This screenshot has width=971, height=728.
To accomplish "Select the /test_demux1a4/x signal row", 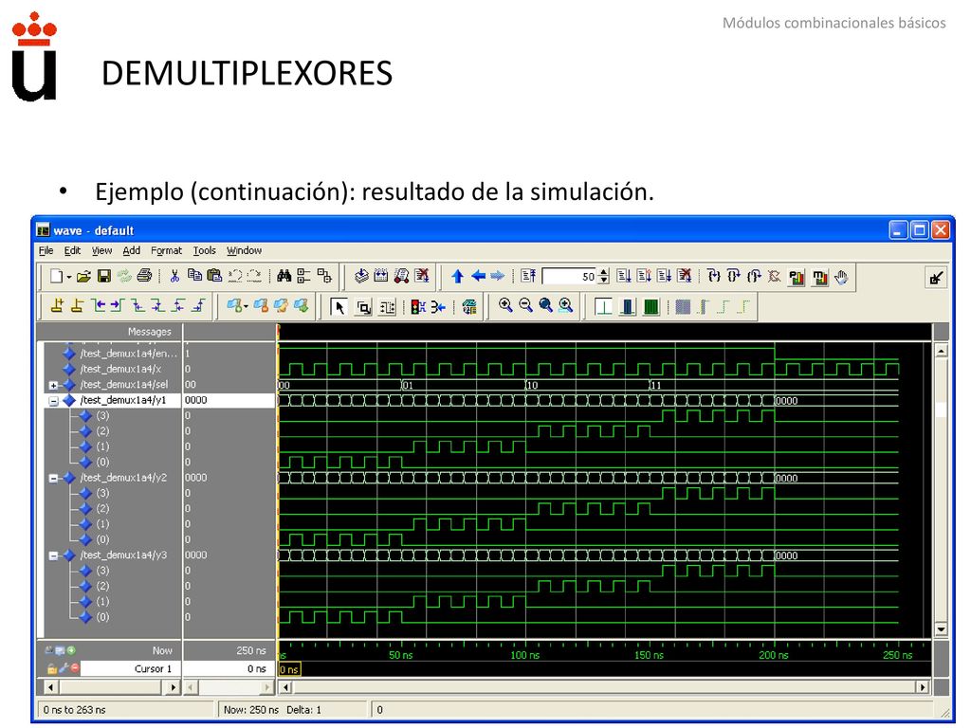I will [x=120, y=369].
